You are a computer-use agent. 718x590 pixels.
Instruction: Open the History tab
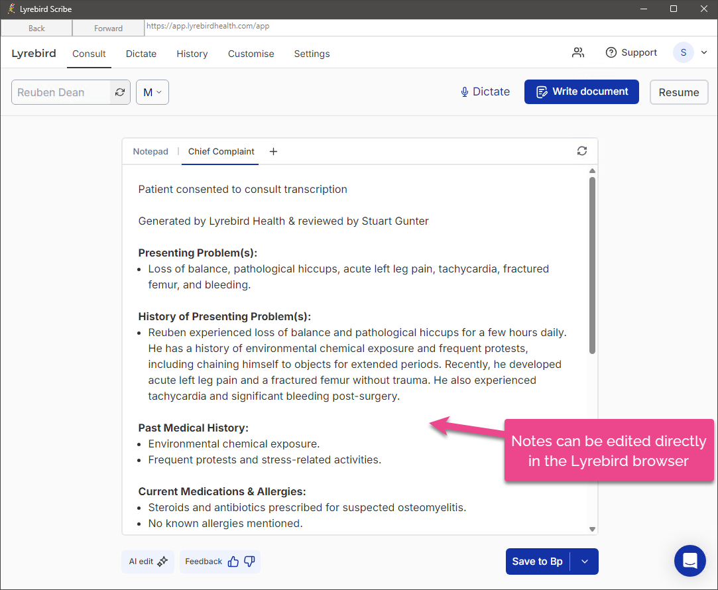(192, 54)
